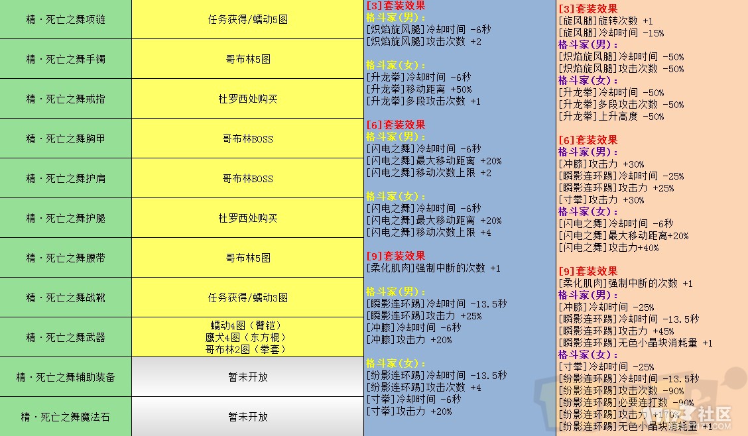This screenshot has height=436, width=748.
Task: Select the 精·死亡之舞武器 cell
Action: 66,337
